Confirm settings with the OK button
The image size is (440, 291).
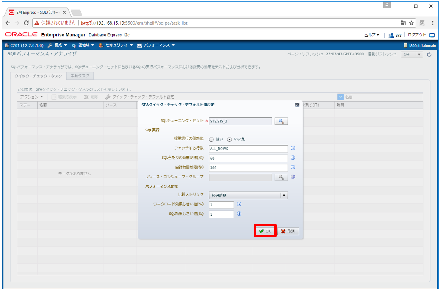[265, 231]
